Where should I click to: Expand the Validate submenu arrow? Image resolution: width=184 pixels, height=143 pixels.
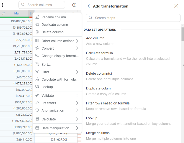(x=77, y=95)
